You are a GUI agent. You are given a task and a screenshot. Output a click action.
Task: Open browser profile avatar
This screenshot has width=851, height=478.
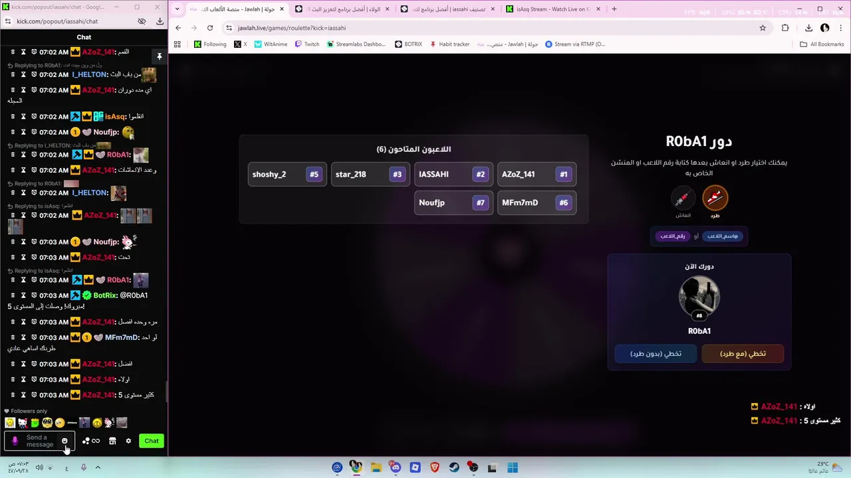coord(825,28)
